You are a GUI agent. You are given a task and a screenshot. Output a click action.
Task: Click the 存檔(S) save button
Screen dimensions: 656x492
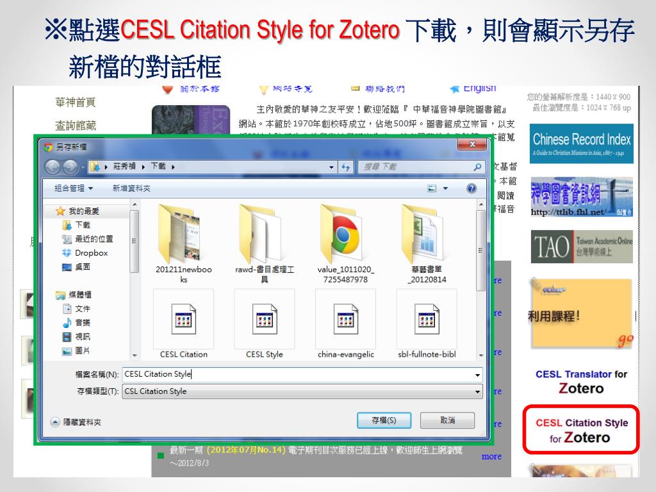(x=384, y=420)
